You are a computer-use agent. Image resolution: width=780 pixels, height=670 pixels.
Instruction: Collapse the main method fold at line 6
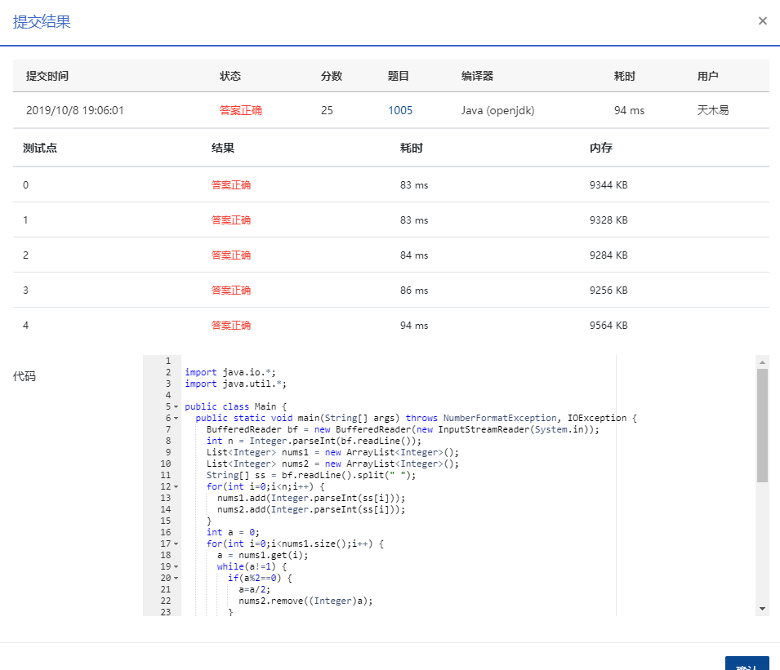pos(176,418)
